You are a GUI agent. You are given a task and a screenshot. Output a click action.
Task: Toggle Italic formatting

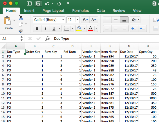click(x=46, y=28)
